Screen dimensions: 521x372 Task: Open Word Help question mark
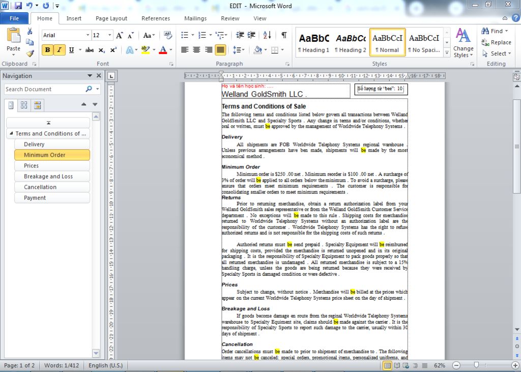516,18
